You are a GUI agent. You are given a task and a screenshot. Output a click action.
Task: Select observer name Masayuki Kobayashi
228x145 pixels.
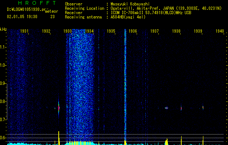coord(130,4)
